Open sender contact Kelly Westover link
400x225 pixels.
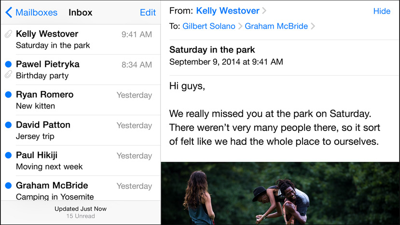point(227,11)
